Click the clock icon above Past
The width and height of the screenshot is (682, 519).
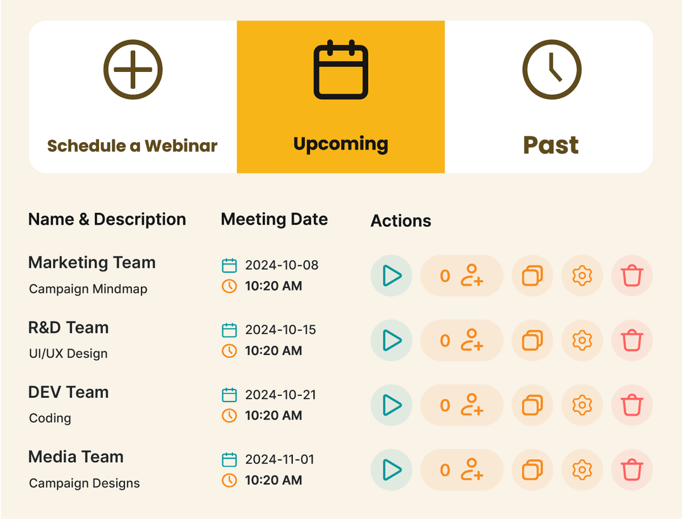click(551, 69)
